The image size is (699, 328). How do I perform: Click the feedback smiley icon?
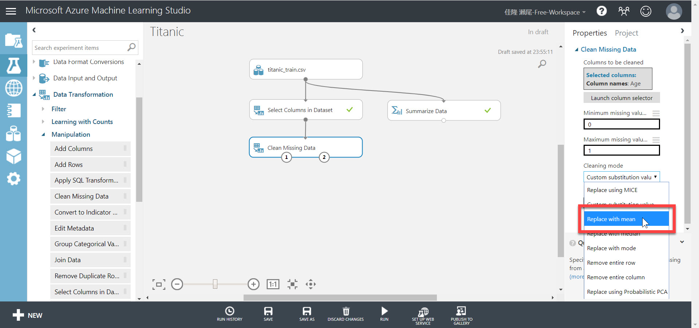[x=646, y=11]
